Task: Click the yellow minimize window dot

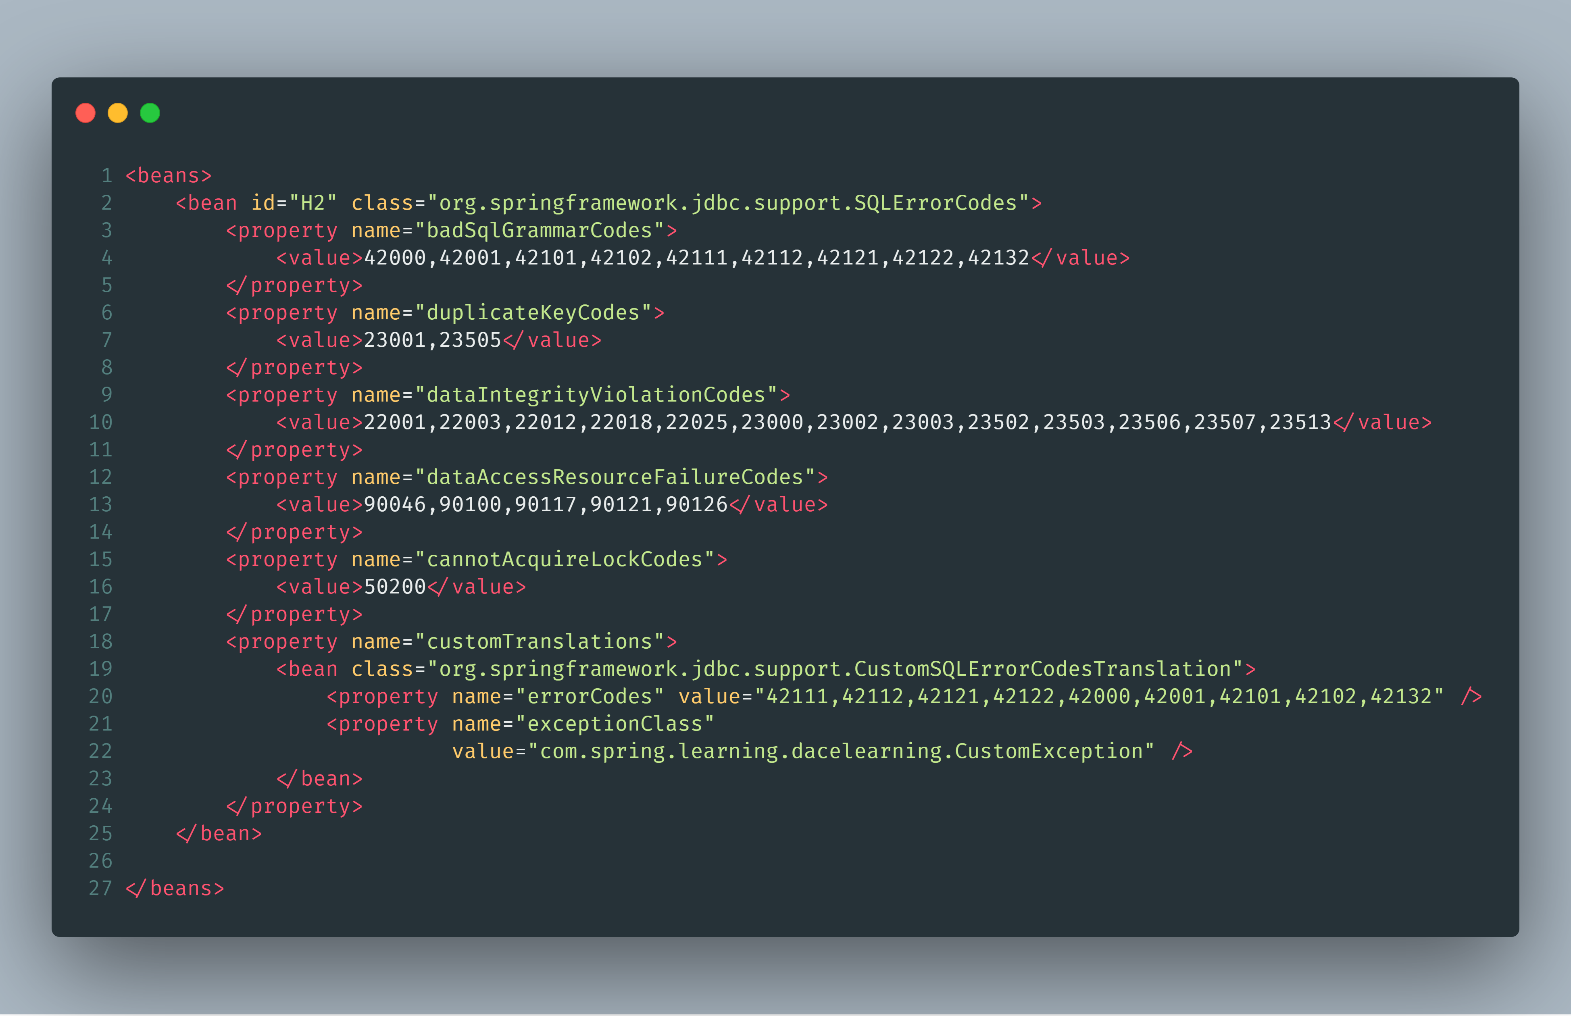Action: [x=118, y=113]
